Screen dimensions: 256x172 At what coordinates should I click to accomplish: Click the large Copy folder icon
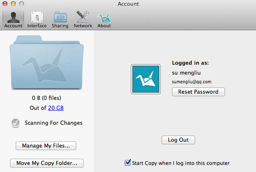[x=47, y=62]
